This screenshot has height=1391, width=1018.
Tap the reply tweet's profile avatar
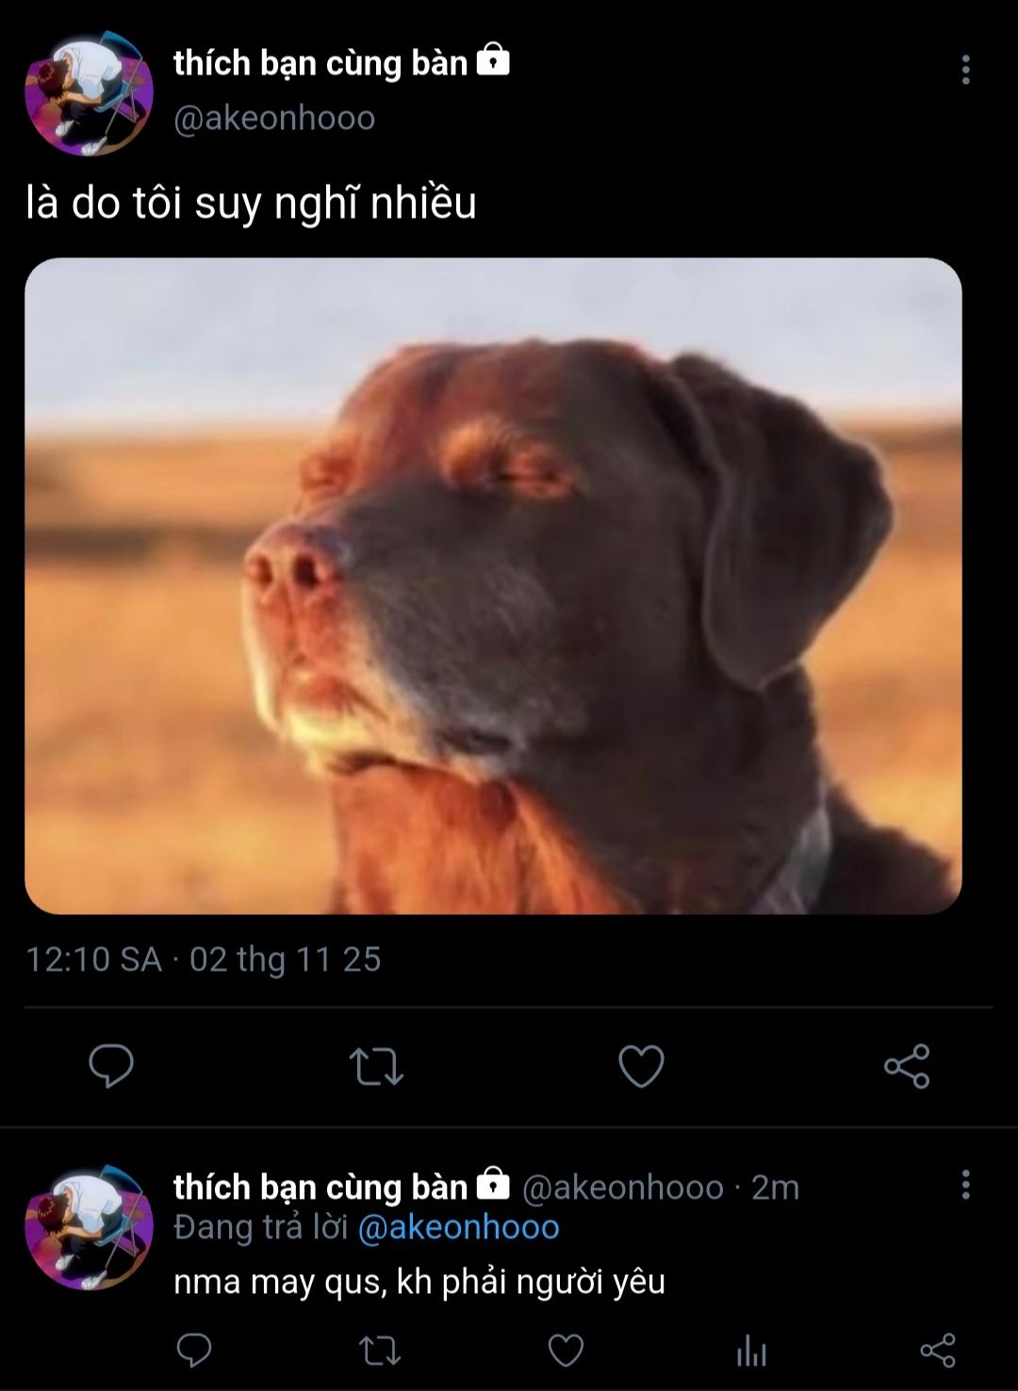tap(89, 1227)
